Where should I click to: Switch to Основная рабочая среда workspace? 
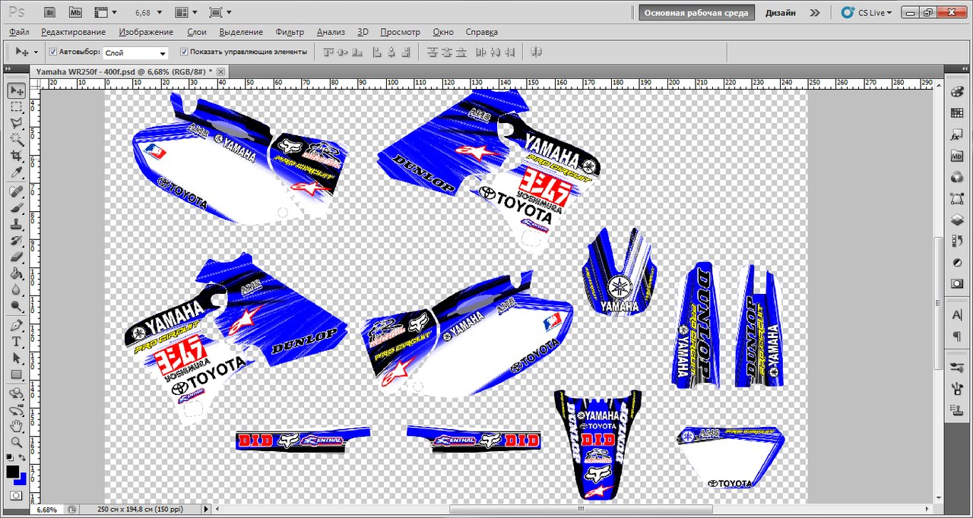point(696,13)
